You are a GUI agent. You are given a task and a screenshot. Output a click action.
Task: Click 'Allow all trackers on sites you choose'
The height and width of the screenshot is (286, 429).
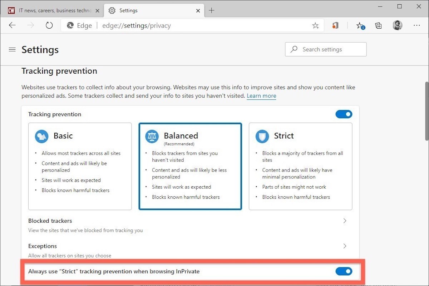pyautogui.click(x=70, y=256)
